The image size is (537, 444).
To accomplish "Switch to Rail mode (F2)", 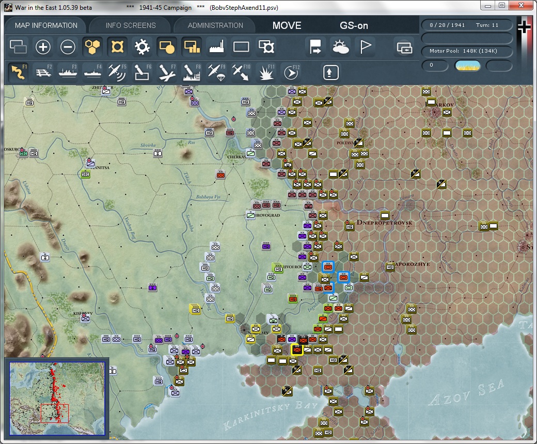I will pyautogui.click(x=43, y=72).
